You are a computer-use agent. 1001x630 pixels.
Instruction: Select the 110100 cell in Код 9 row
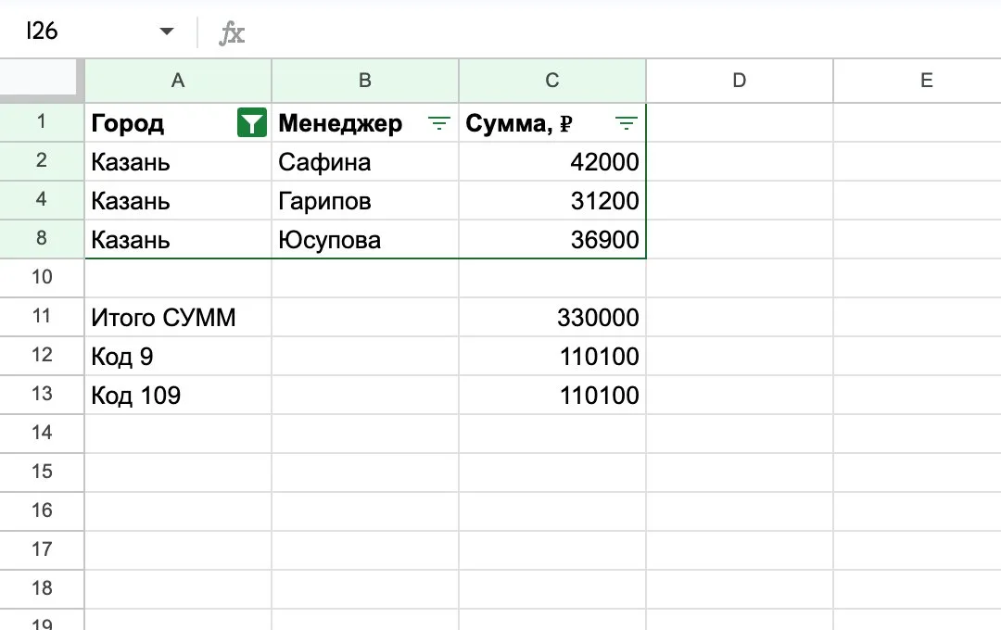[552, 356]
